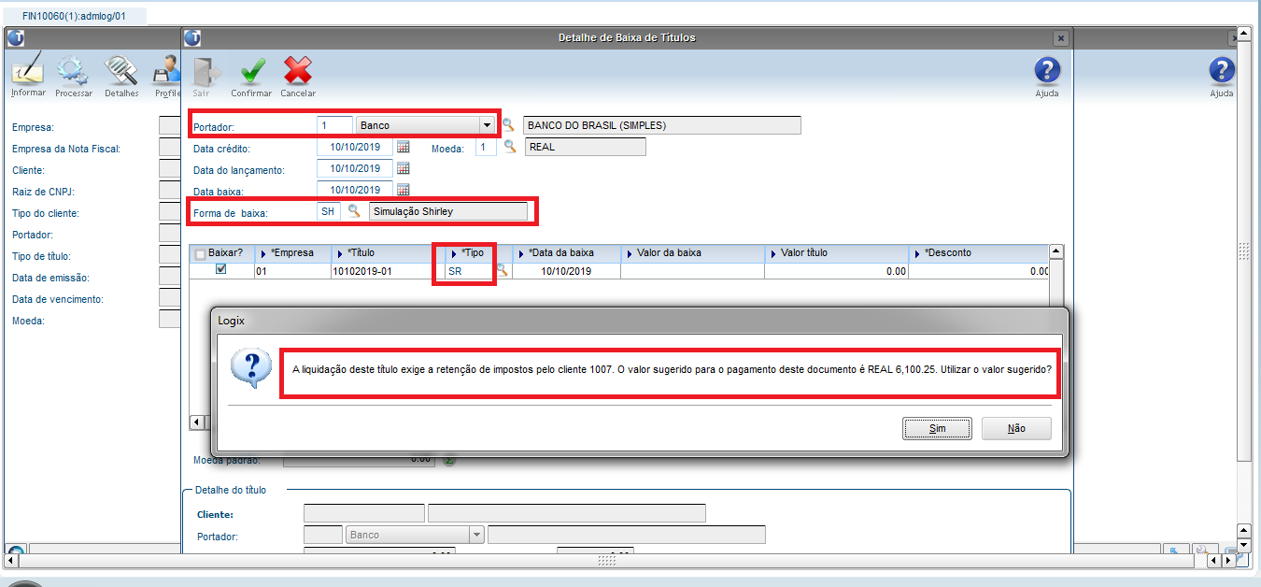This screenshot has height=587, width=1261.
Task: Click the Portador code field
Action: pos(334,125)
